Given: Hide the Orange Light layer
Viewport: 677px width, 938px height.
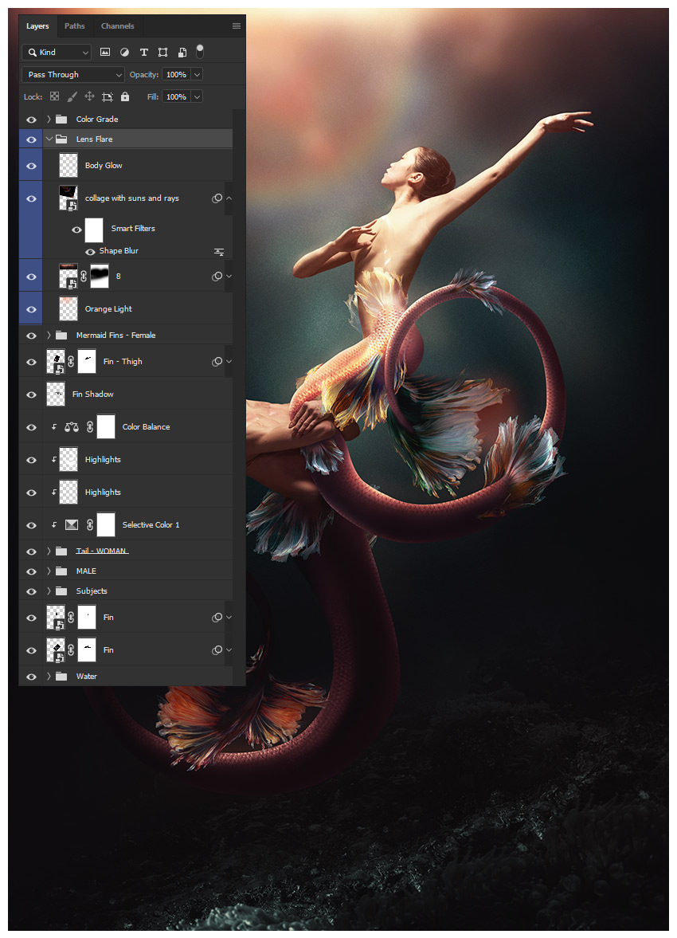Looking at the screenshot, I should [31, 309].
